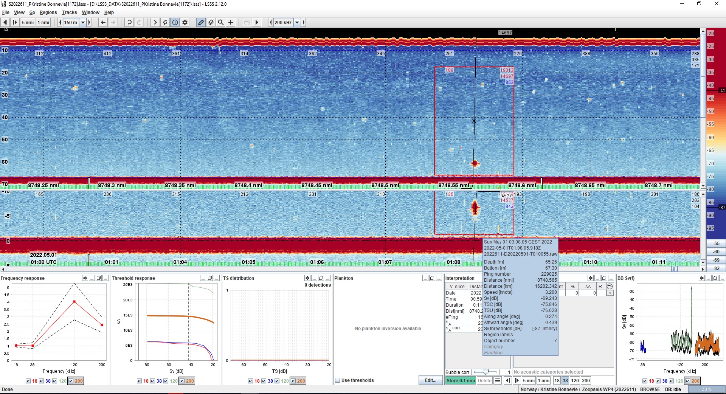Open the Frequency response panel menu icon
The height and width of the screenshot is (394, 726).
[91, 278]
